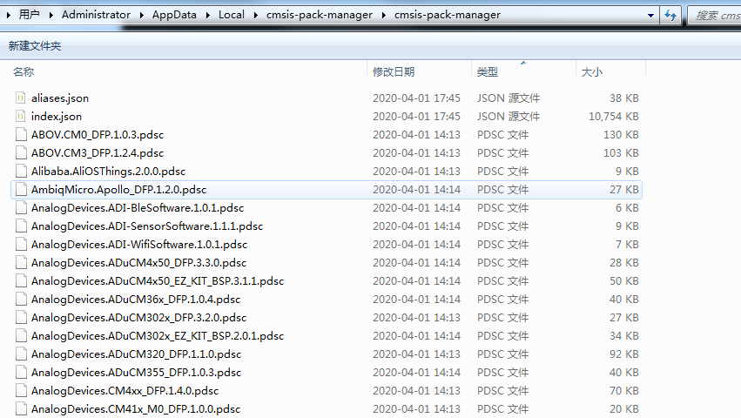
Task: Go to the AppData folder in the path
Action: coord(174,15)
